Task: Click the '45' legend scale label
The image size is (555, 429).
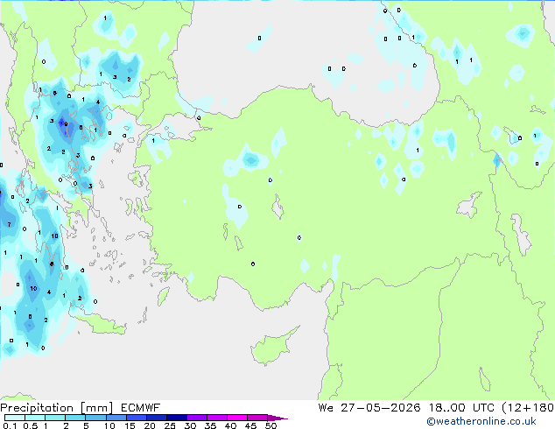Action: (250, 425)
